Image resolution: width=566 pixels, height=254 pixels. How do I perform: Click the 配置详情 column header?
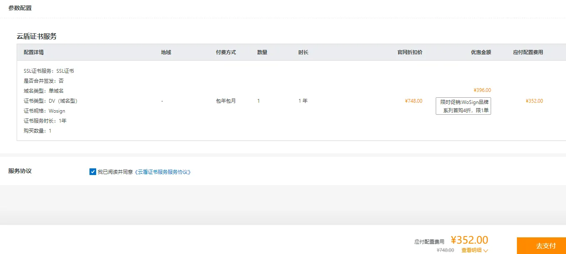point(34,52)
